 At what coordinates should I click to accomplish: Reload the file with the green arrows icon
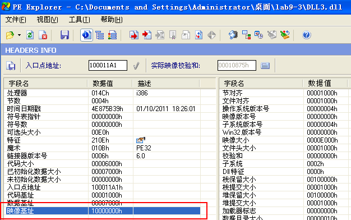30,35
